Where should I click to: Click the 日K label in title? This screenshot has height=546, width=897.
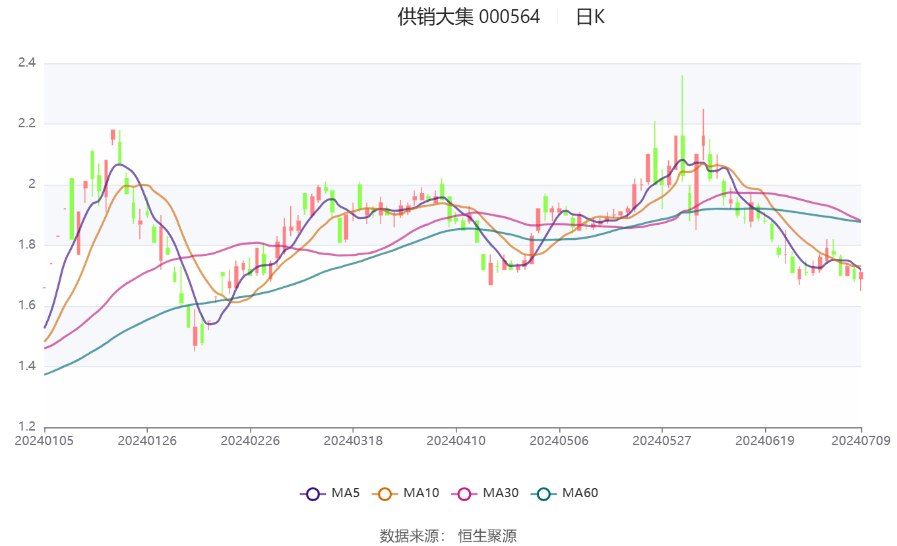(x=590, y=16)
